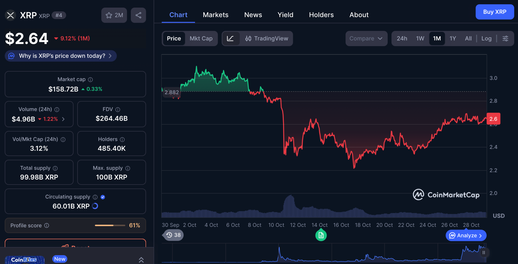Switch chart to Mkt Cap view
This screenshot has width=518, height=264.
point(201,38)
